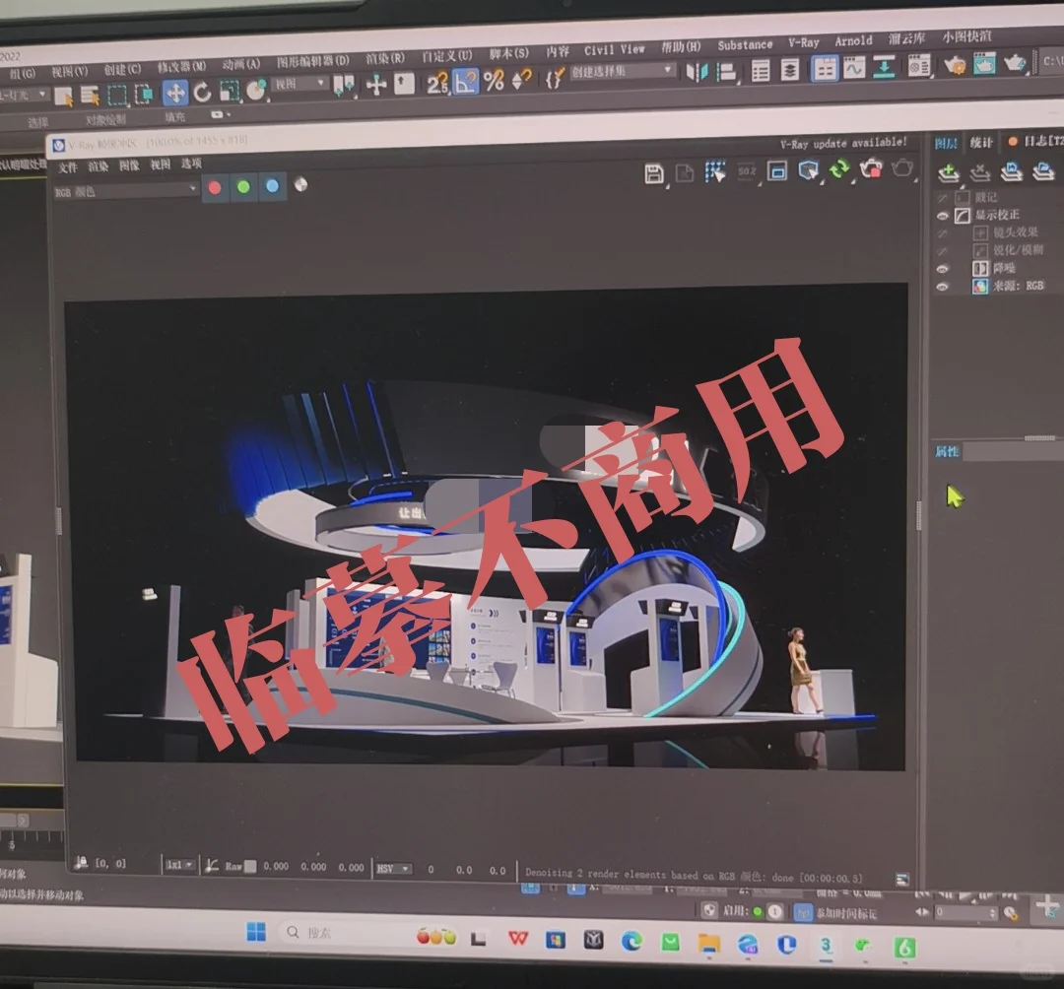Image resolution: width=1064 pixels, height=989 pixels.
Task: Toggle the Percent Snap button
Action: [494, 81]
